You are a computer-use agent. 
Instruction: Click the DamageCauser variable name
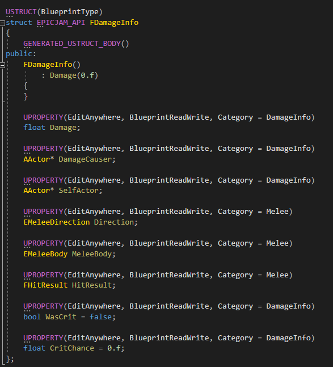(85, 159)
